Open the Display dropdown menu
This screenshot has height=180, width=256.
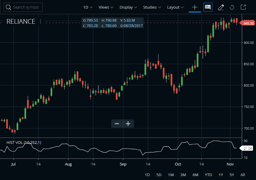pos(128,7)
